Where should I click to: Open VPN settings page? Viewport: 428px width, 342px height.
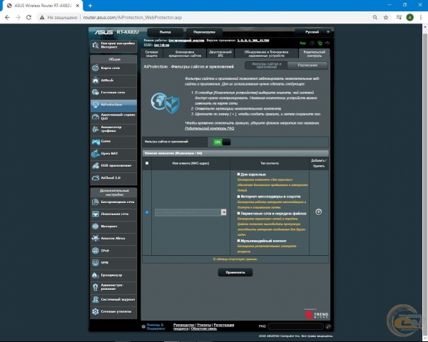coord(113,263)
